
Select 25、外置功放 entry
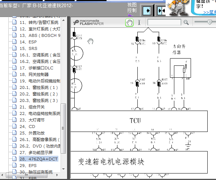[x=32, y=133]
